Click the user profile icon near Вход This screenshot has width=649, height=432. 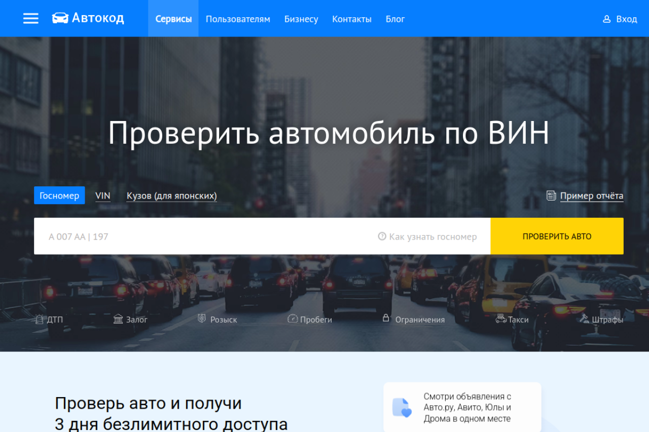click(x=606, y=19)
